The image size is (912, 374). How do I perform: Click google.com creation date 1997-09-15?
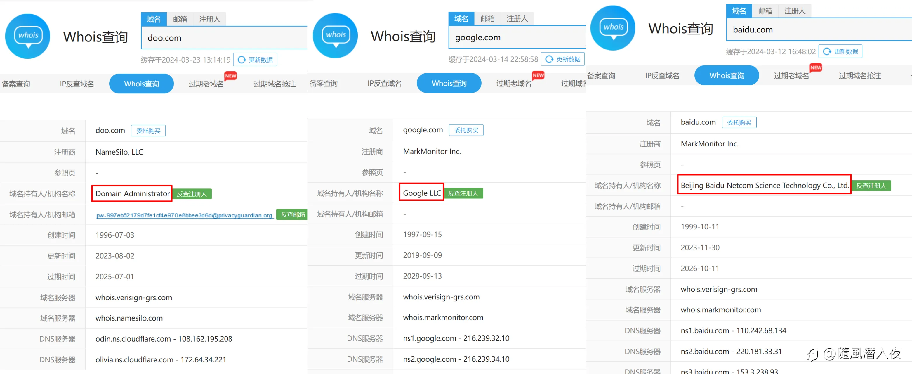(422, 234)
